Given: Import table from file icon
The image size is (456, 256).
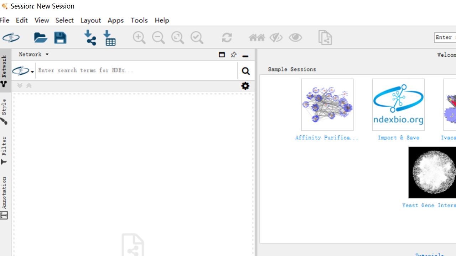Looking at the screenshot, I should click(x=109, y=38).
